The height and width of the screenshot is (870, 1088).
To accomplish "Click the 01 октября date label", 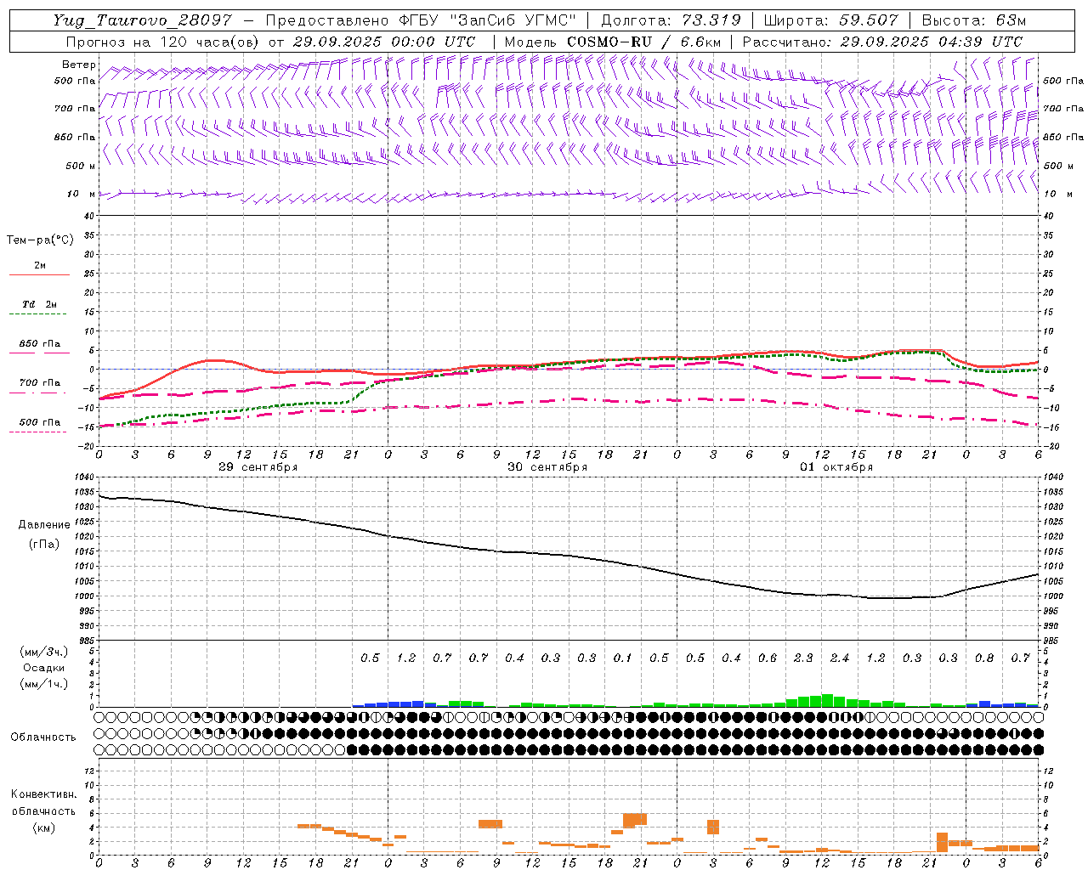I will pyautogui.click(x=836, y=467).
